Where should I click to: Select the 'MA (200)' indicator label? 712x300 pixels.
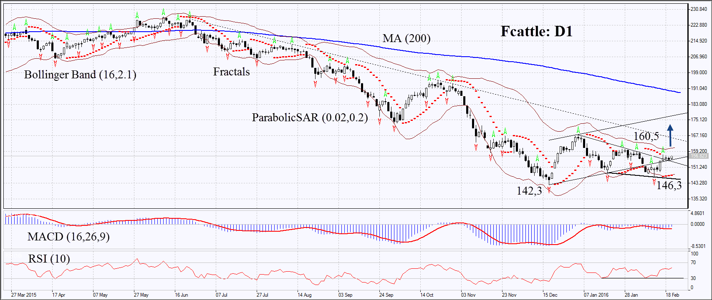coord(406,38)
